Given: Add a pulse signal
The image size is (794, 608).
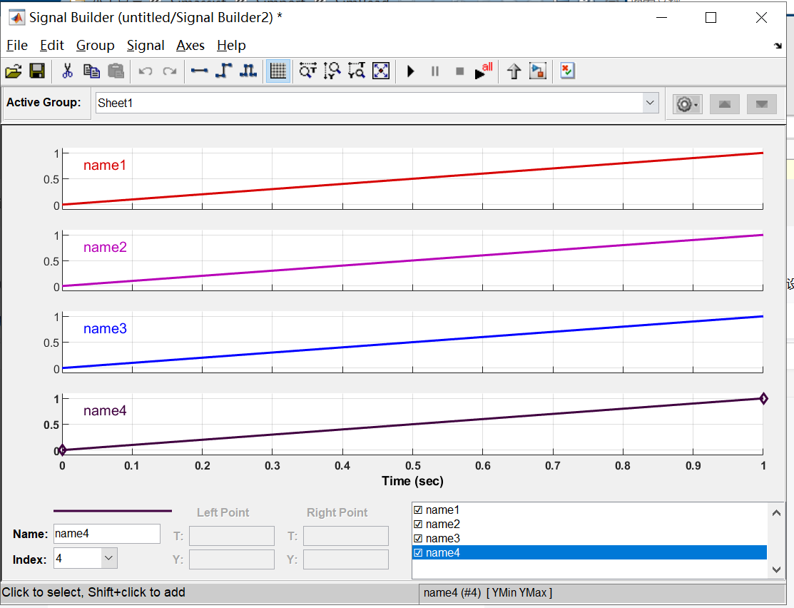Looking at the screenshot, I should tap(248, 71).
